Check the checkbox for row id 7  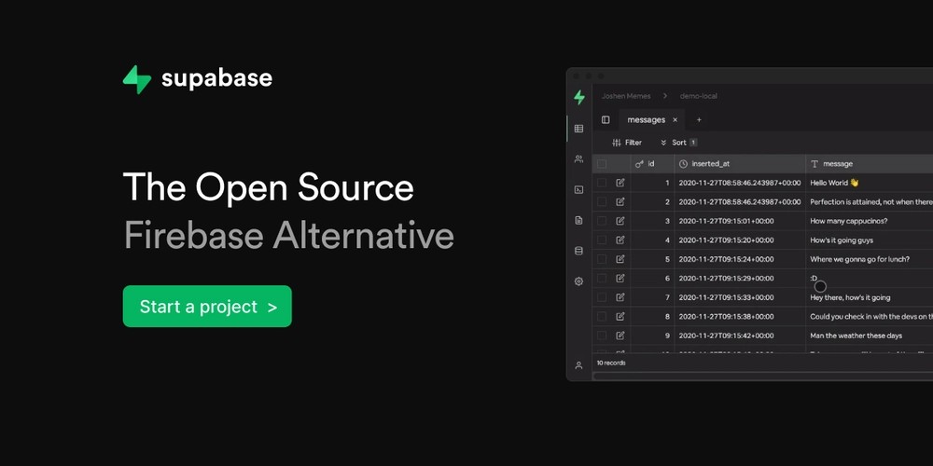(x=602, y=296)
